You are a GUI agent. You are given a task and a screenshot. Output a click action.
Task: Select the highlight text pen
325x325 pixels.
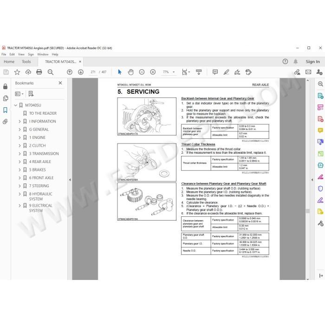(227, 72)
